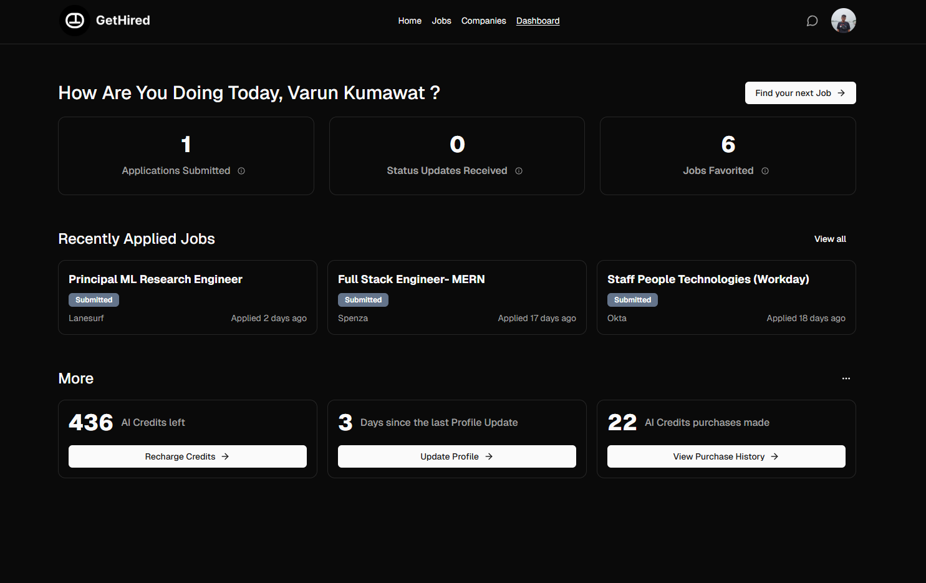Open the Full Stack Engineer- MERN job card
The width and height of the screenshot is (926, 583).
pos(456,297)
